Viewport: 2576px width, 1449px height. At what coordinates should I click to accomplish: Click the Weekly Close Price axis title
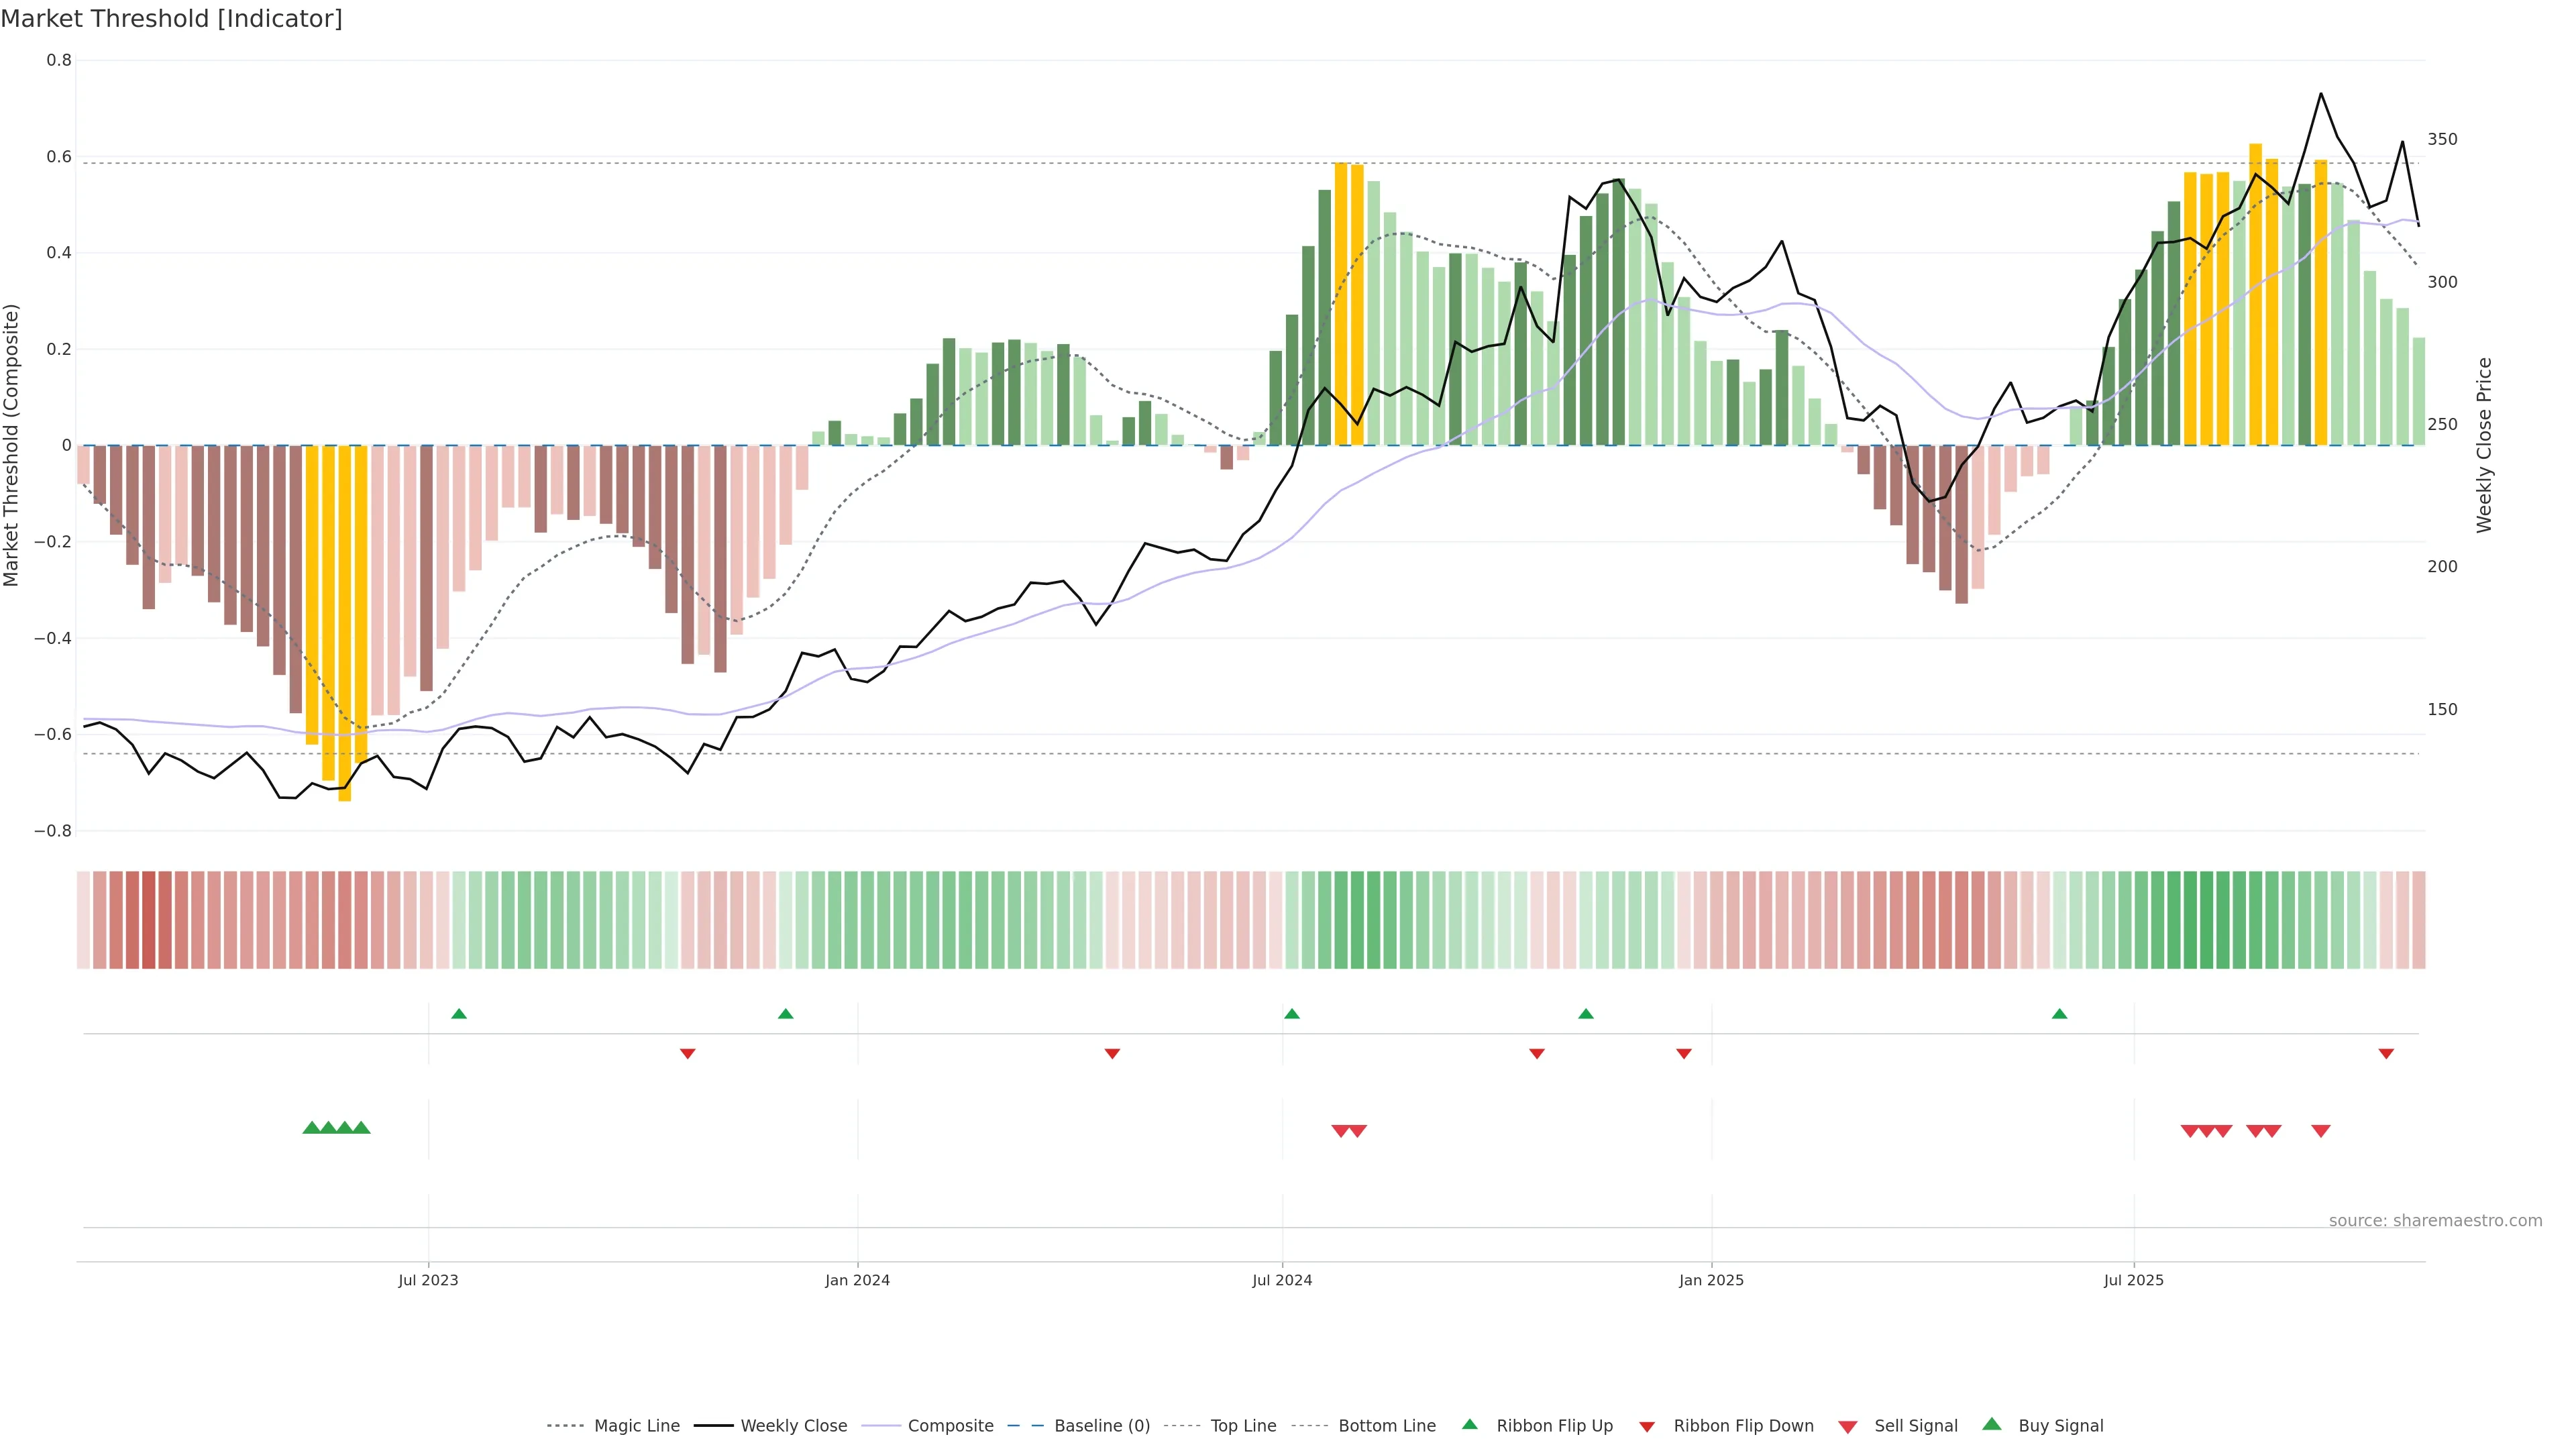click(x=2484, y=445)
